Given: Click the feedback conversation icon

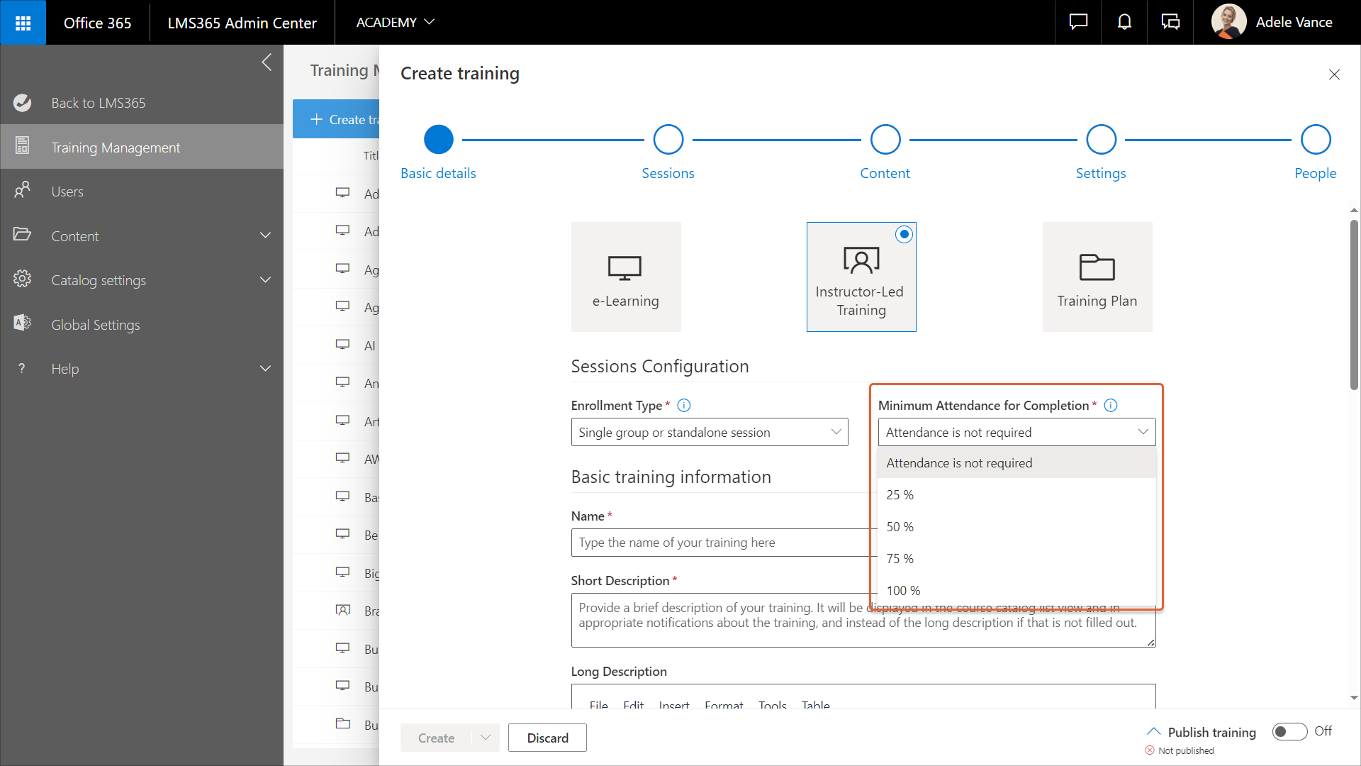Looking at the screenshot, I should pyautogui.click(x=1170, y=23).
